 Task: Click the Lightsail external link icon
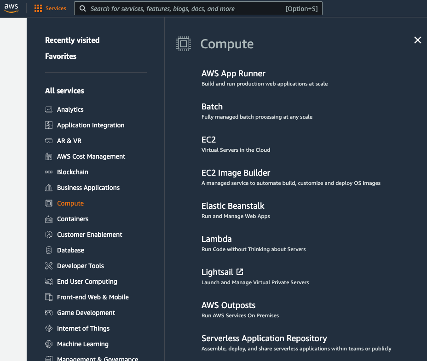coord(239,271)
